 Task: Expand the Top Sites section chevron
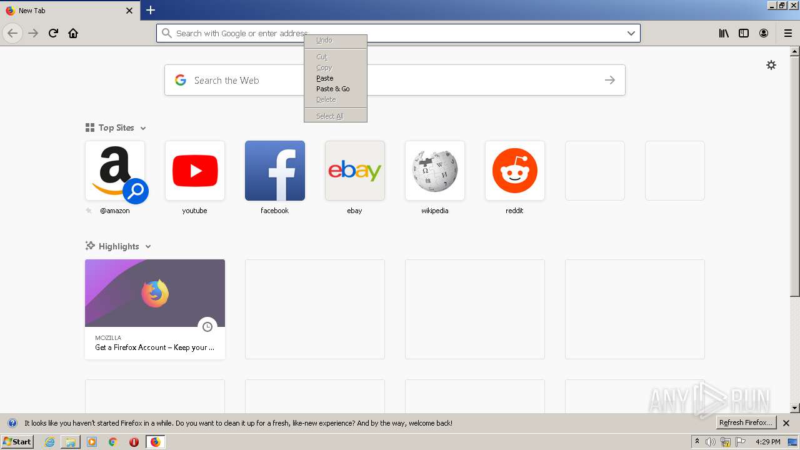point(143,128)
